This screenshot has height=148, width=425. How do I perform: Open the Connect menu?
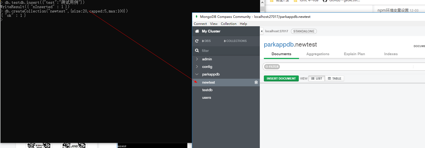(x=200, y=24)
